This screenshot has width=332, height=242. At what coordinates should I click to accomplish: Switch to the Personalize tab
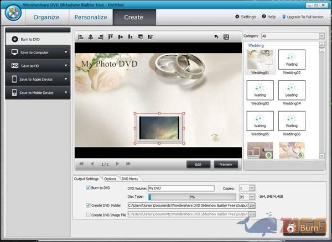click(91, 17)
